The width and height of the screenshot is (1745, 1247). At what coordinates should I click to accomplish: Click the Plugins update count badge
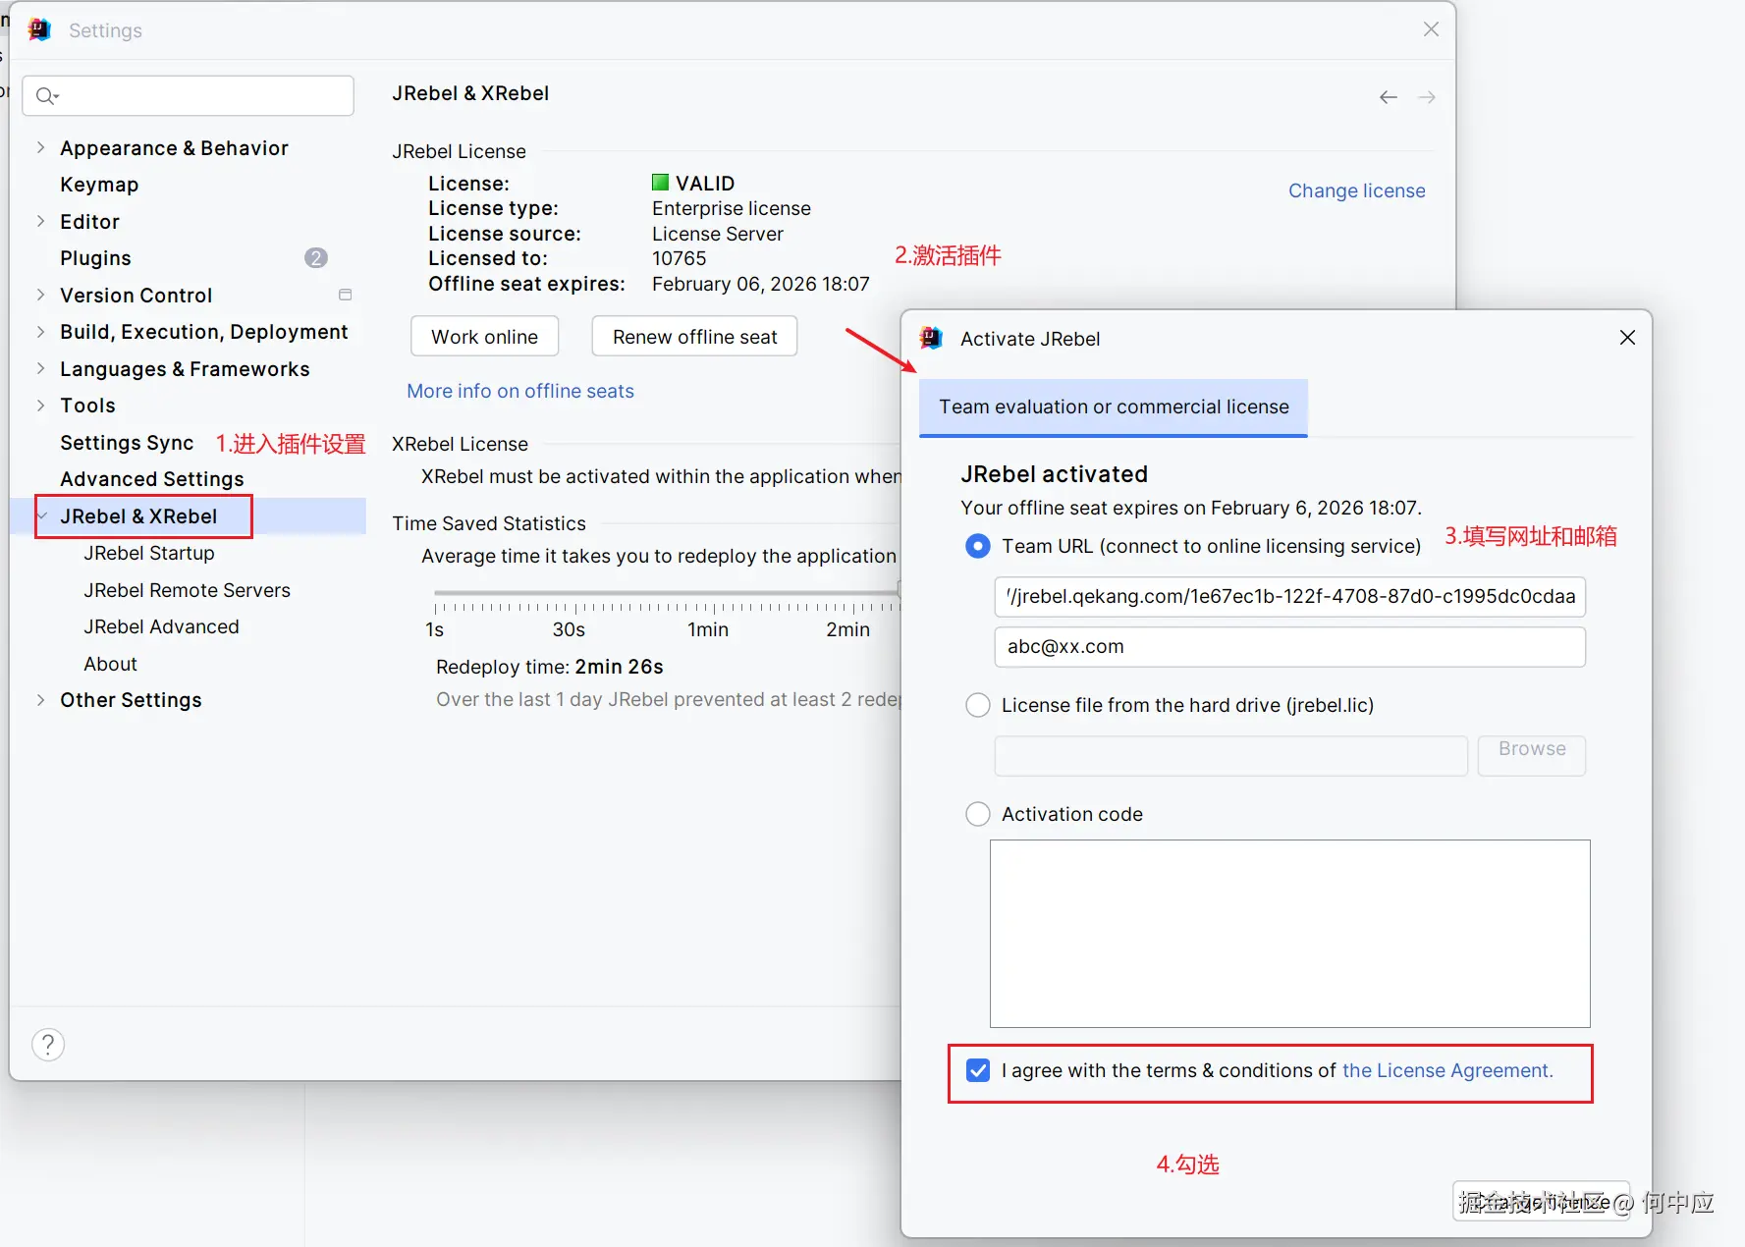click(316, 258)
